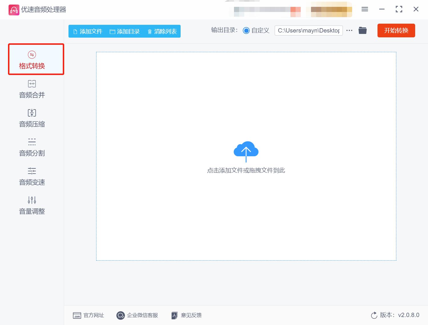Image resolution: width=428 pixels, height=325 pixels.
Task: Click 添加目录 to add a folder
Action: (x=125, y=31)
